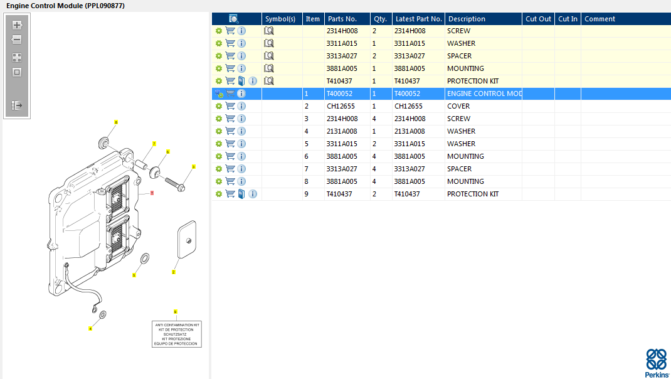Open info for 2131A008 WASHER row
Screen dimensions: 671x379
tap(241, 131)
